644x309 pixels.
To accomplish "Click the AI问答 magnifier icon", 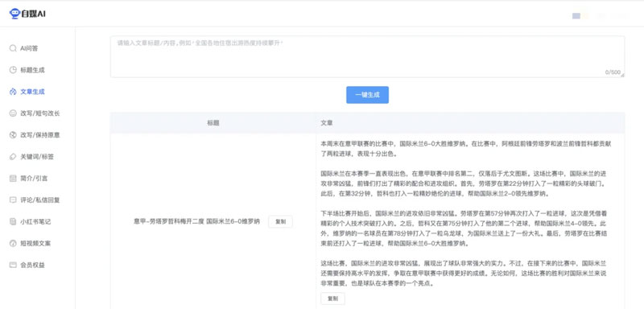I will pyautogui.click(x=13, y=48).
